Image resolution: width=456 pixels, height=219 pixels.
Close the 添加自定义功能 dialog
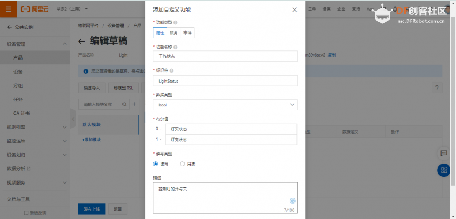pos(294,9)
